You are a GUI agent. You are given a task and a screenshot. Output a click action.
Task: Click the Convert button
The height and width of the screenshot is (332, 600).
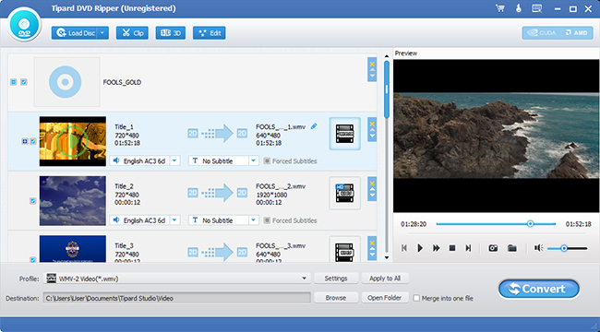[x=539, y=290]
